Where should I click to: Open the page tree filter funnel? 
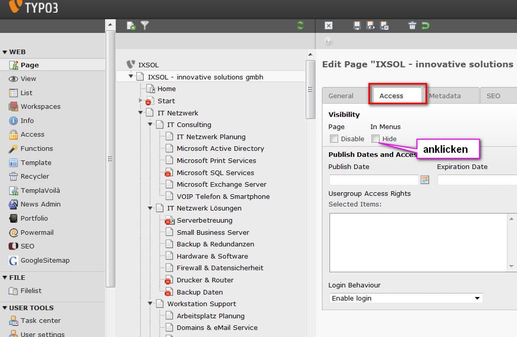pos(145,25)
